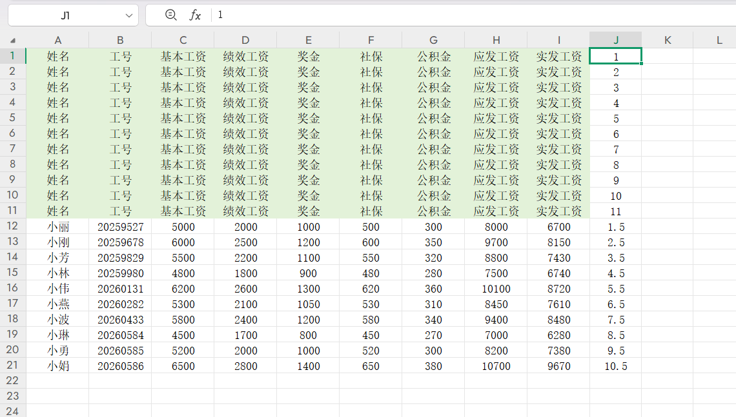Click the cell showing 9670
The image size is (736, 417).
tap(558, 366)
